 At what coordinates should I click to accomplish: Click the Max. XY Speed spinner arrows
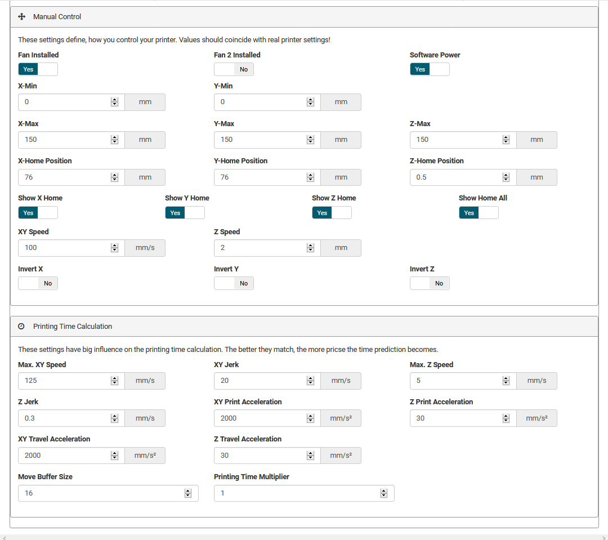click(x=114, y=381)
